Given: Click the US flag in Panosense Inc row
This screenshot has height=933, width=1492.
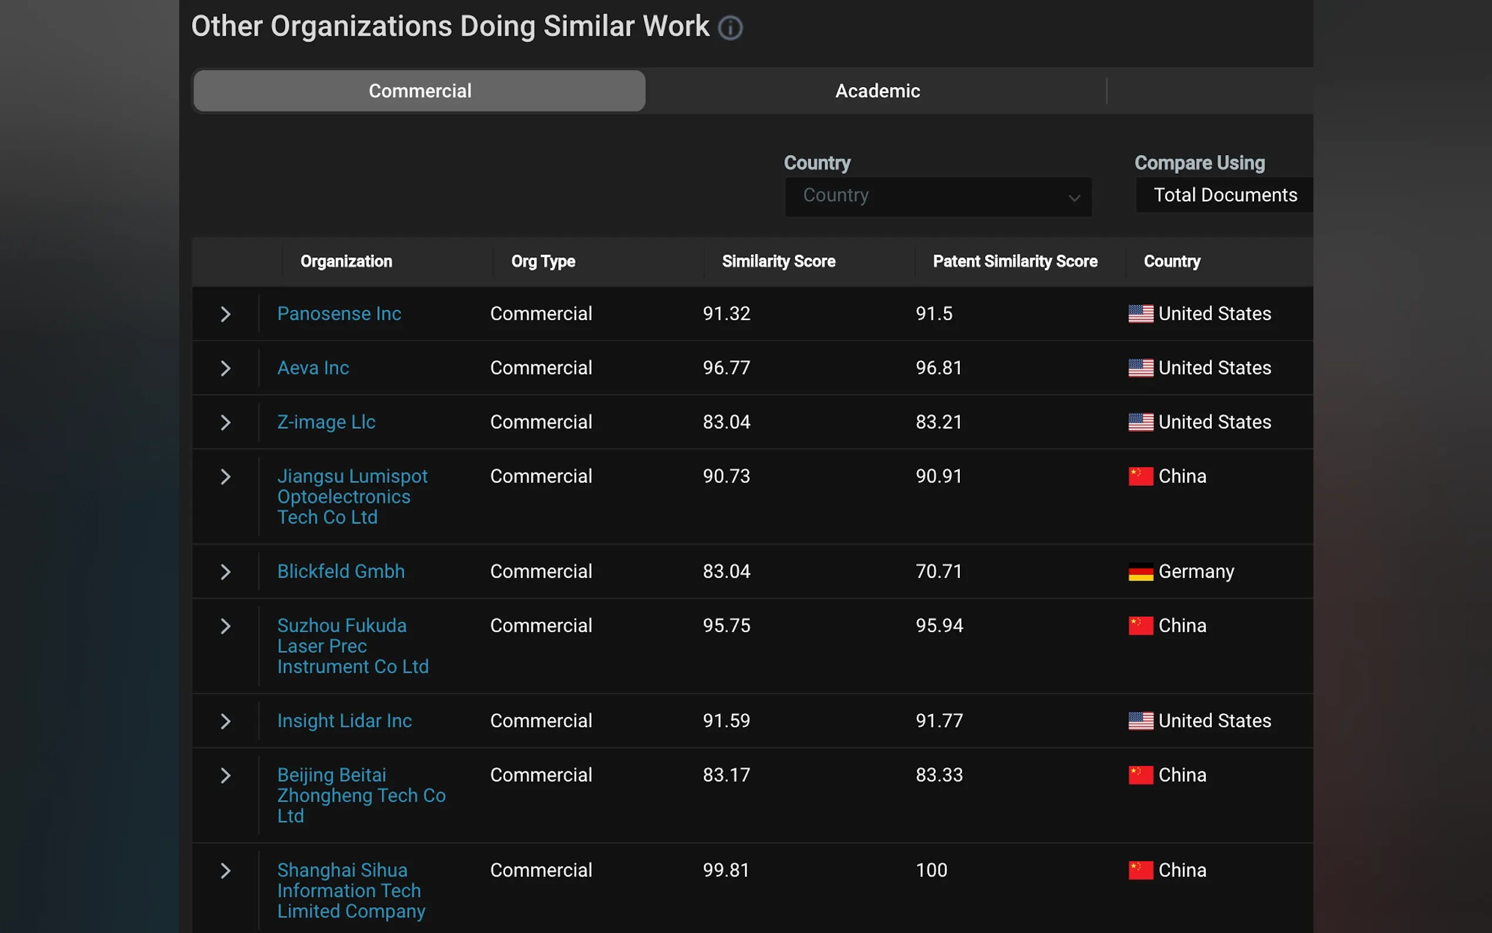Looking at the screenshot, I should coord(1140,314).
